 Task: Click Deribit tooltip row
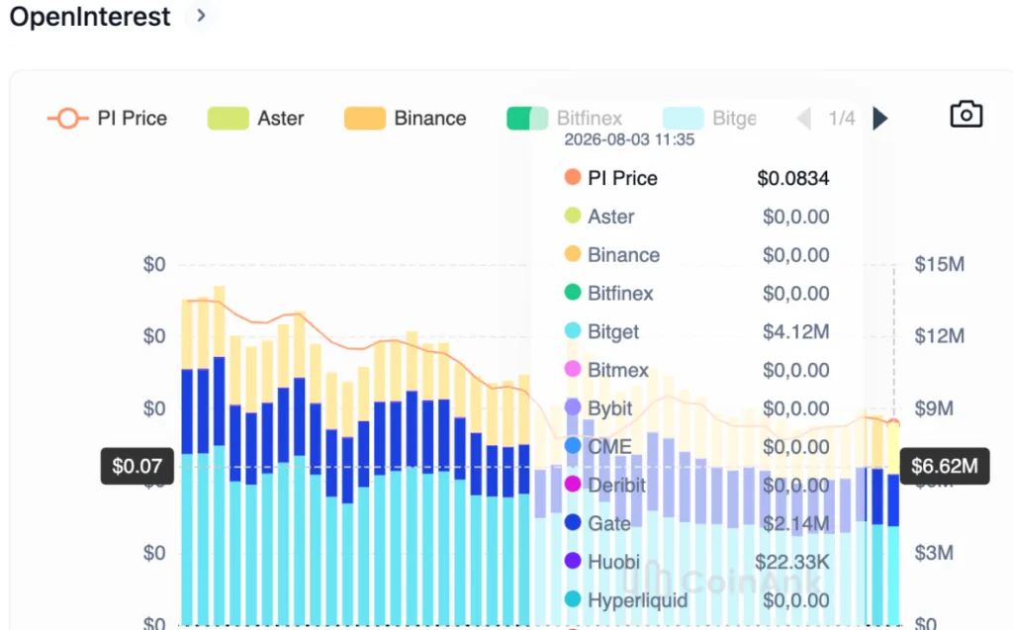(696, 486)
